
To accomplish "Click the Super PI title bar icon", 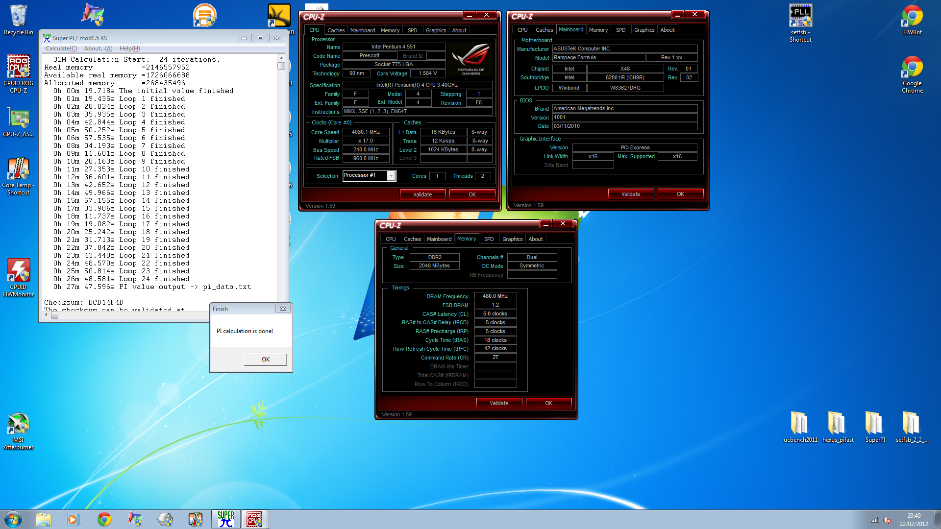I will point(47,38).
